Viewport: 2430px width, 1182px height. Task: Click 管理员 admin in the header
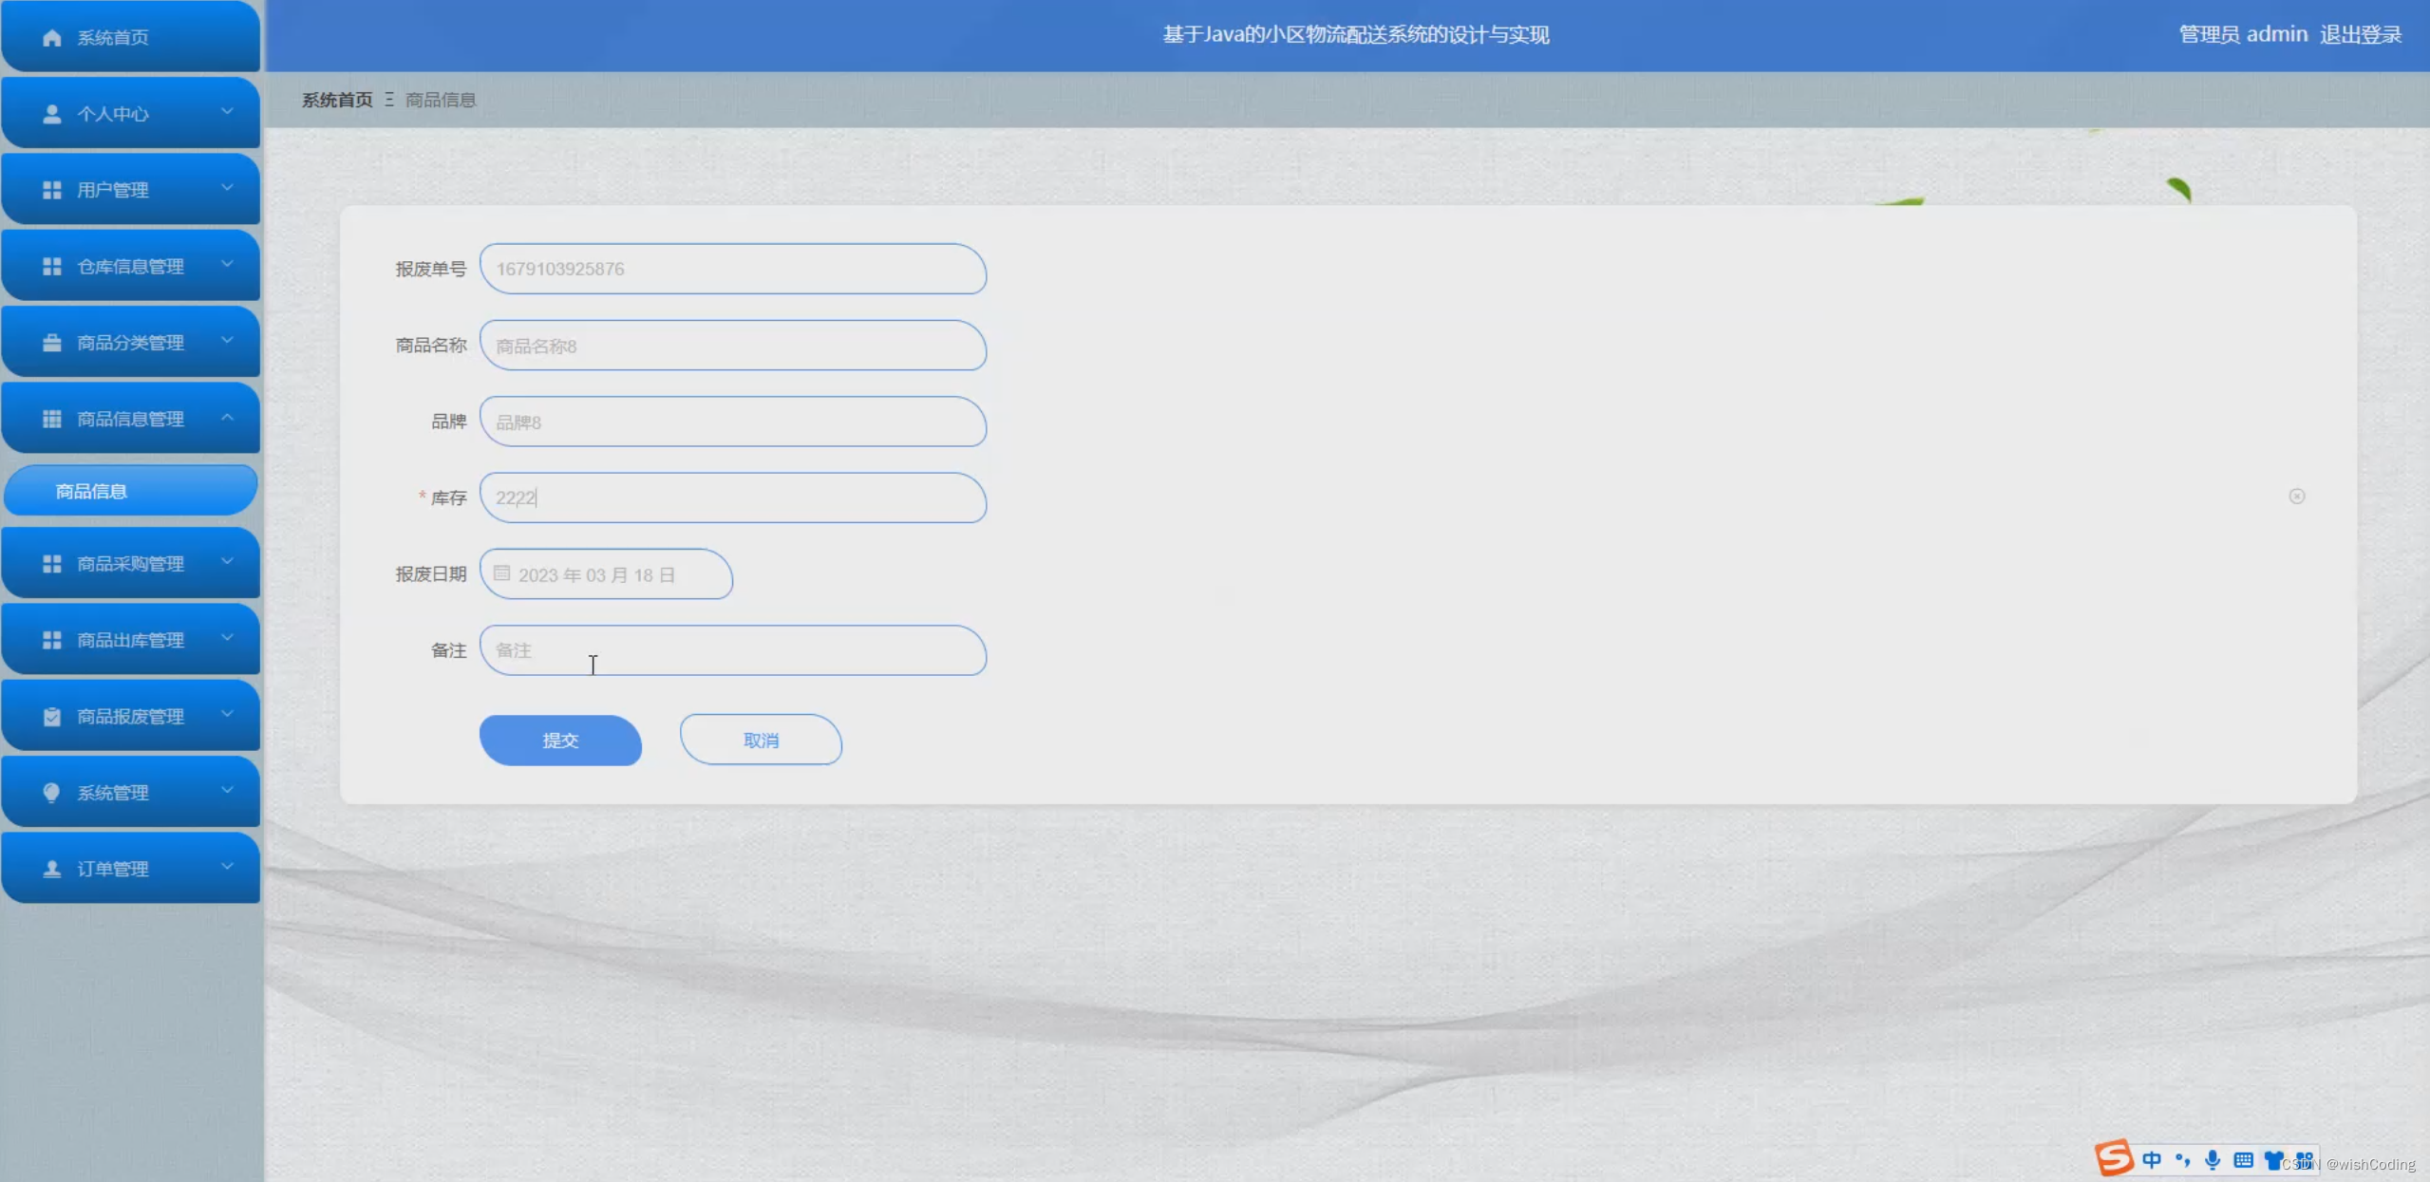click(x=2243, y=34)
